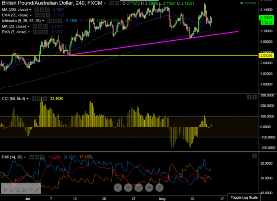Screen dimensions: 277x201
Task: Zoom out chart with minus button
Action: pyautogui.click(x=128, y=187)
